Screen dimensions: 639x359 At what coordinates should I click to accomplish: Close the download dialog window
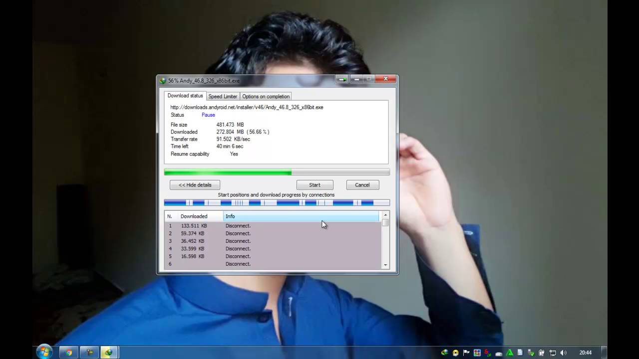tap(385, 79)
